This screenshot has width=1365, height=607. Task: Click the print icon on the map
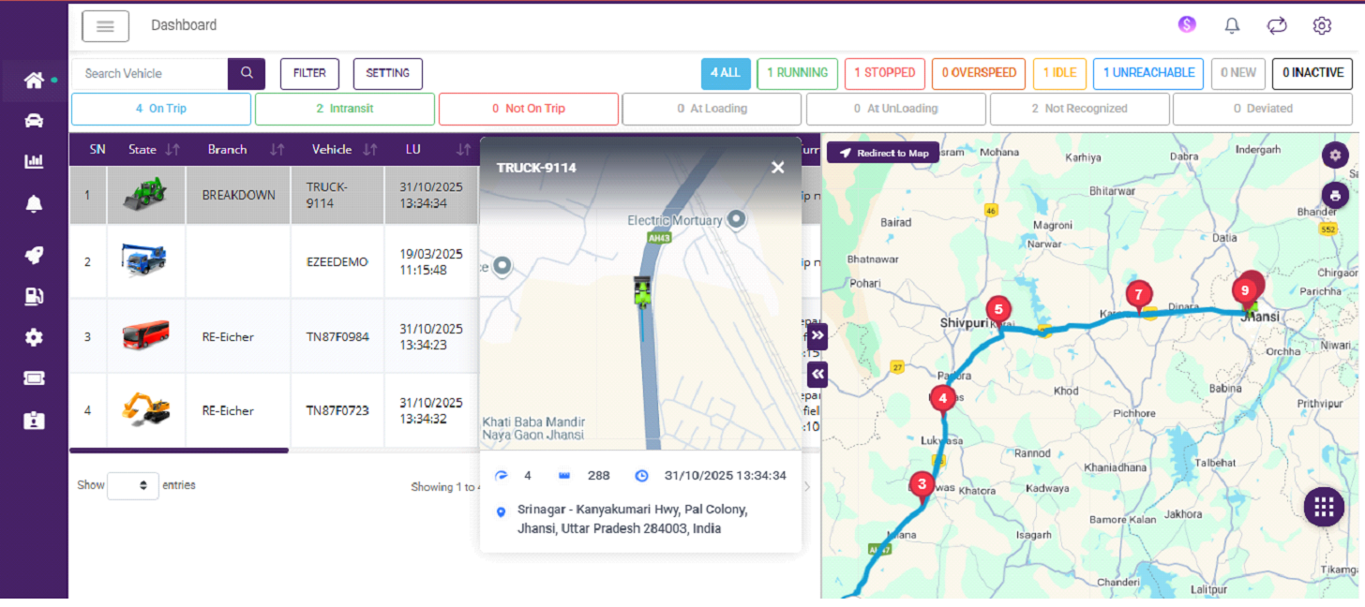click(x=1335, y=195)
